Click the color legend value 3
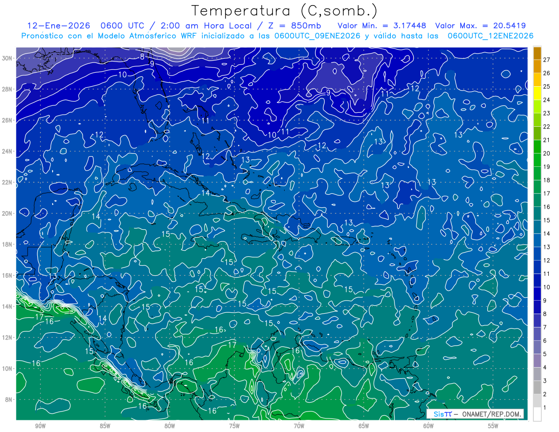The width and height of the screenshot is (559, 432). click(545, 381)
